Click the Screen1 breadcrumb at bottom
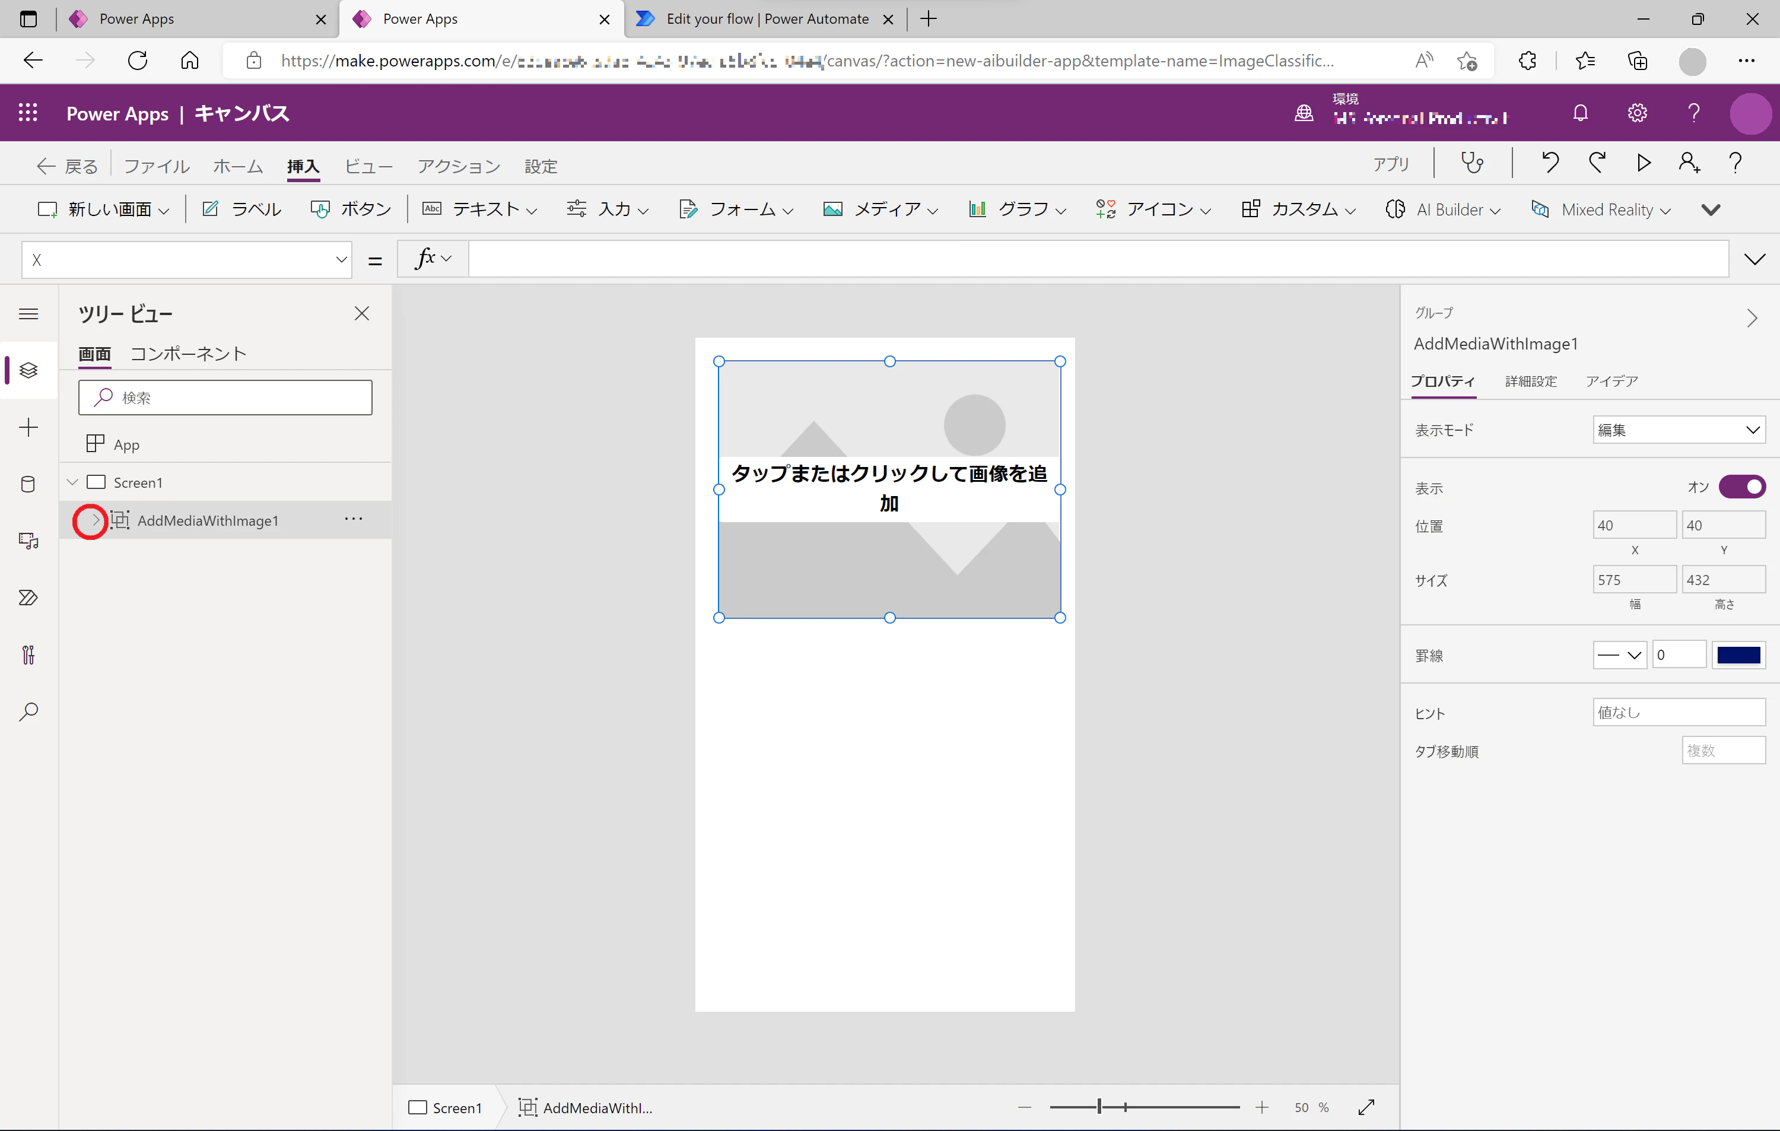Screen dimensions: 1780x1131 [445, 1107]
